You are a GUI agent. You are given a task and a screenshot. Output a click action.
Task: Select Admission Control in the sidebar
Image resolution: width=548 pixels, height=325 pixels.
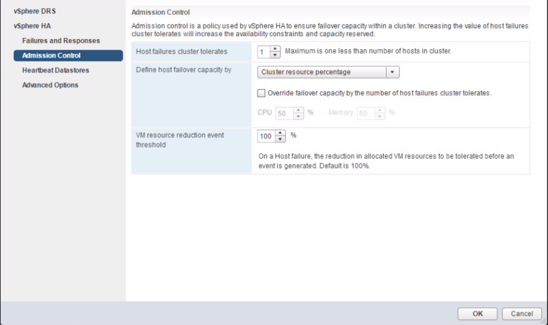68,55
